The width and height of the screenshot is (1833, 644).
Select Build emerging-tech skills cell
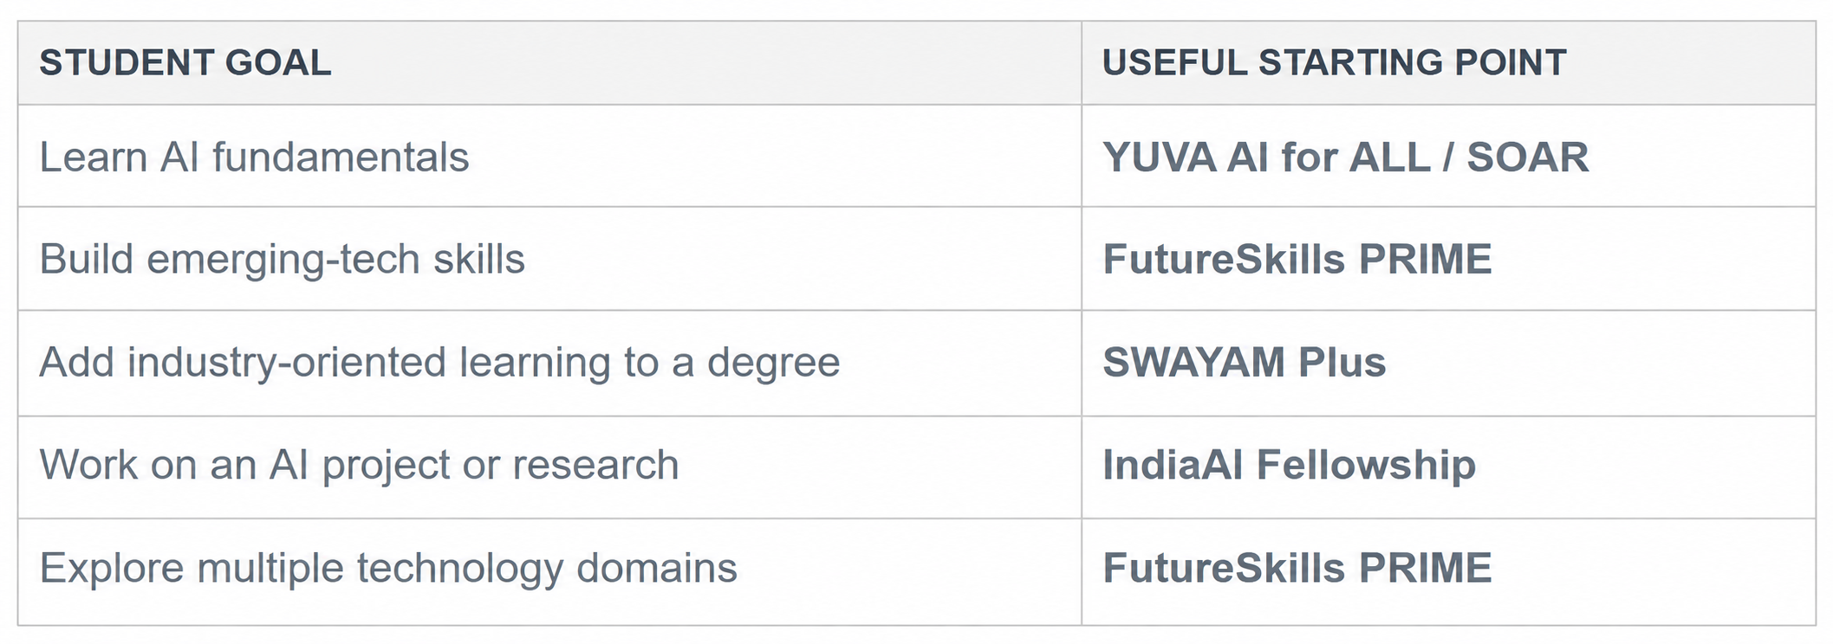(x=549, y=259)
